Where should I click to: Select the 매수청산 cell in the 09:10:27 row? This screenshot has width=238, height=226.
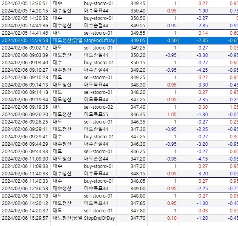point(62,70)
